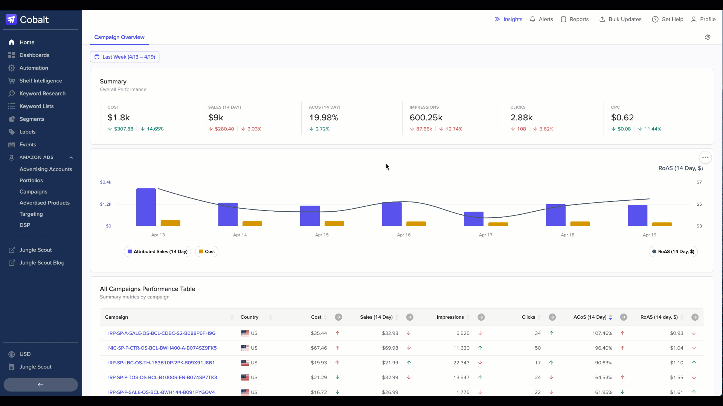This screenshot has height=406, width=723.
Task: Toggle Attributed Sales (14 Day) legend series
Action: [x=157, y=251]
